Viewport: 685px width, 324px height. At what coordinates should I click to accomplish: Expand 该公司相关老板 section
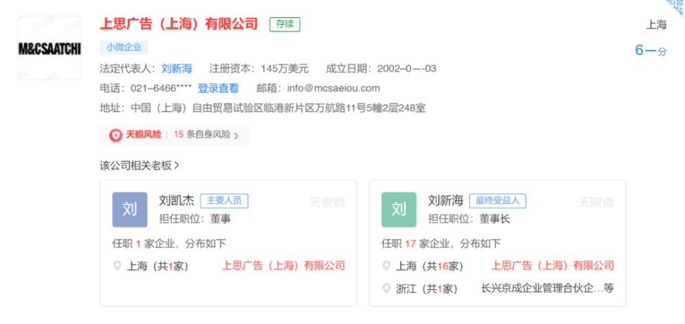point(139,165)
